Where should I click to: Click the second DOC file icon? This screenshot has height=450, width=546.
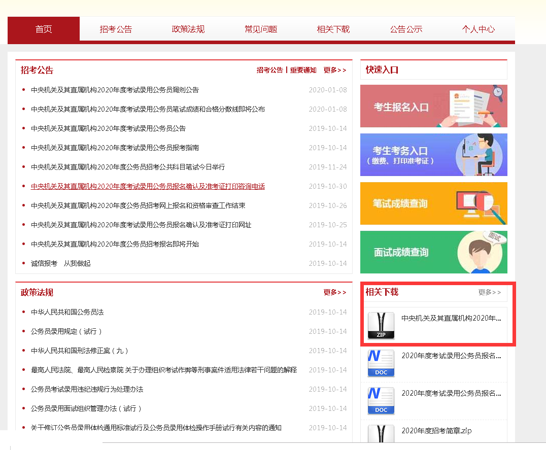pyautogui.click(x=381, y=400)
